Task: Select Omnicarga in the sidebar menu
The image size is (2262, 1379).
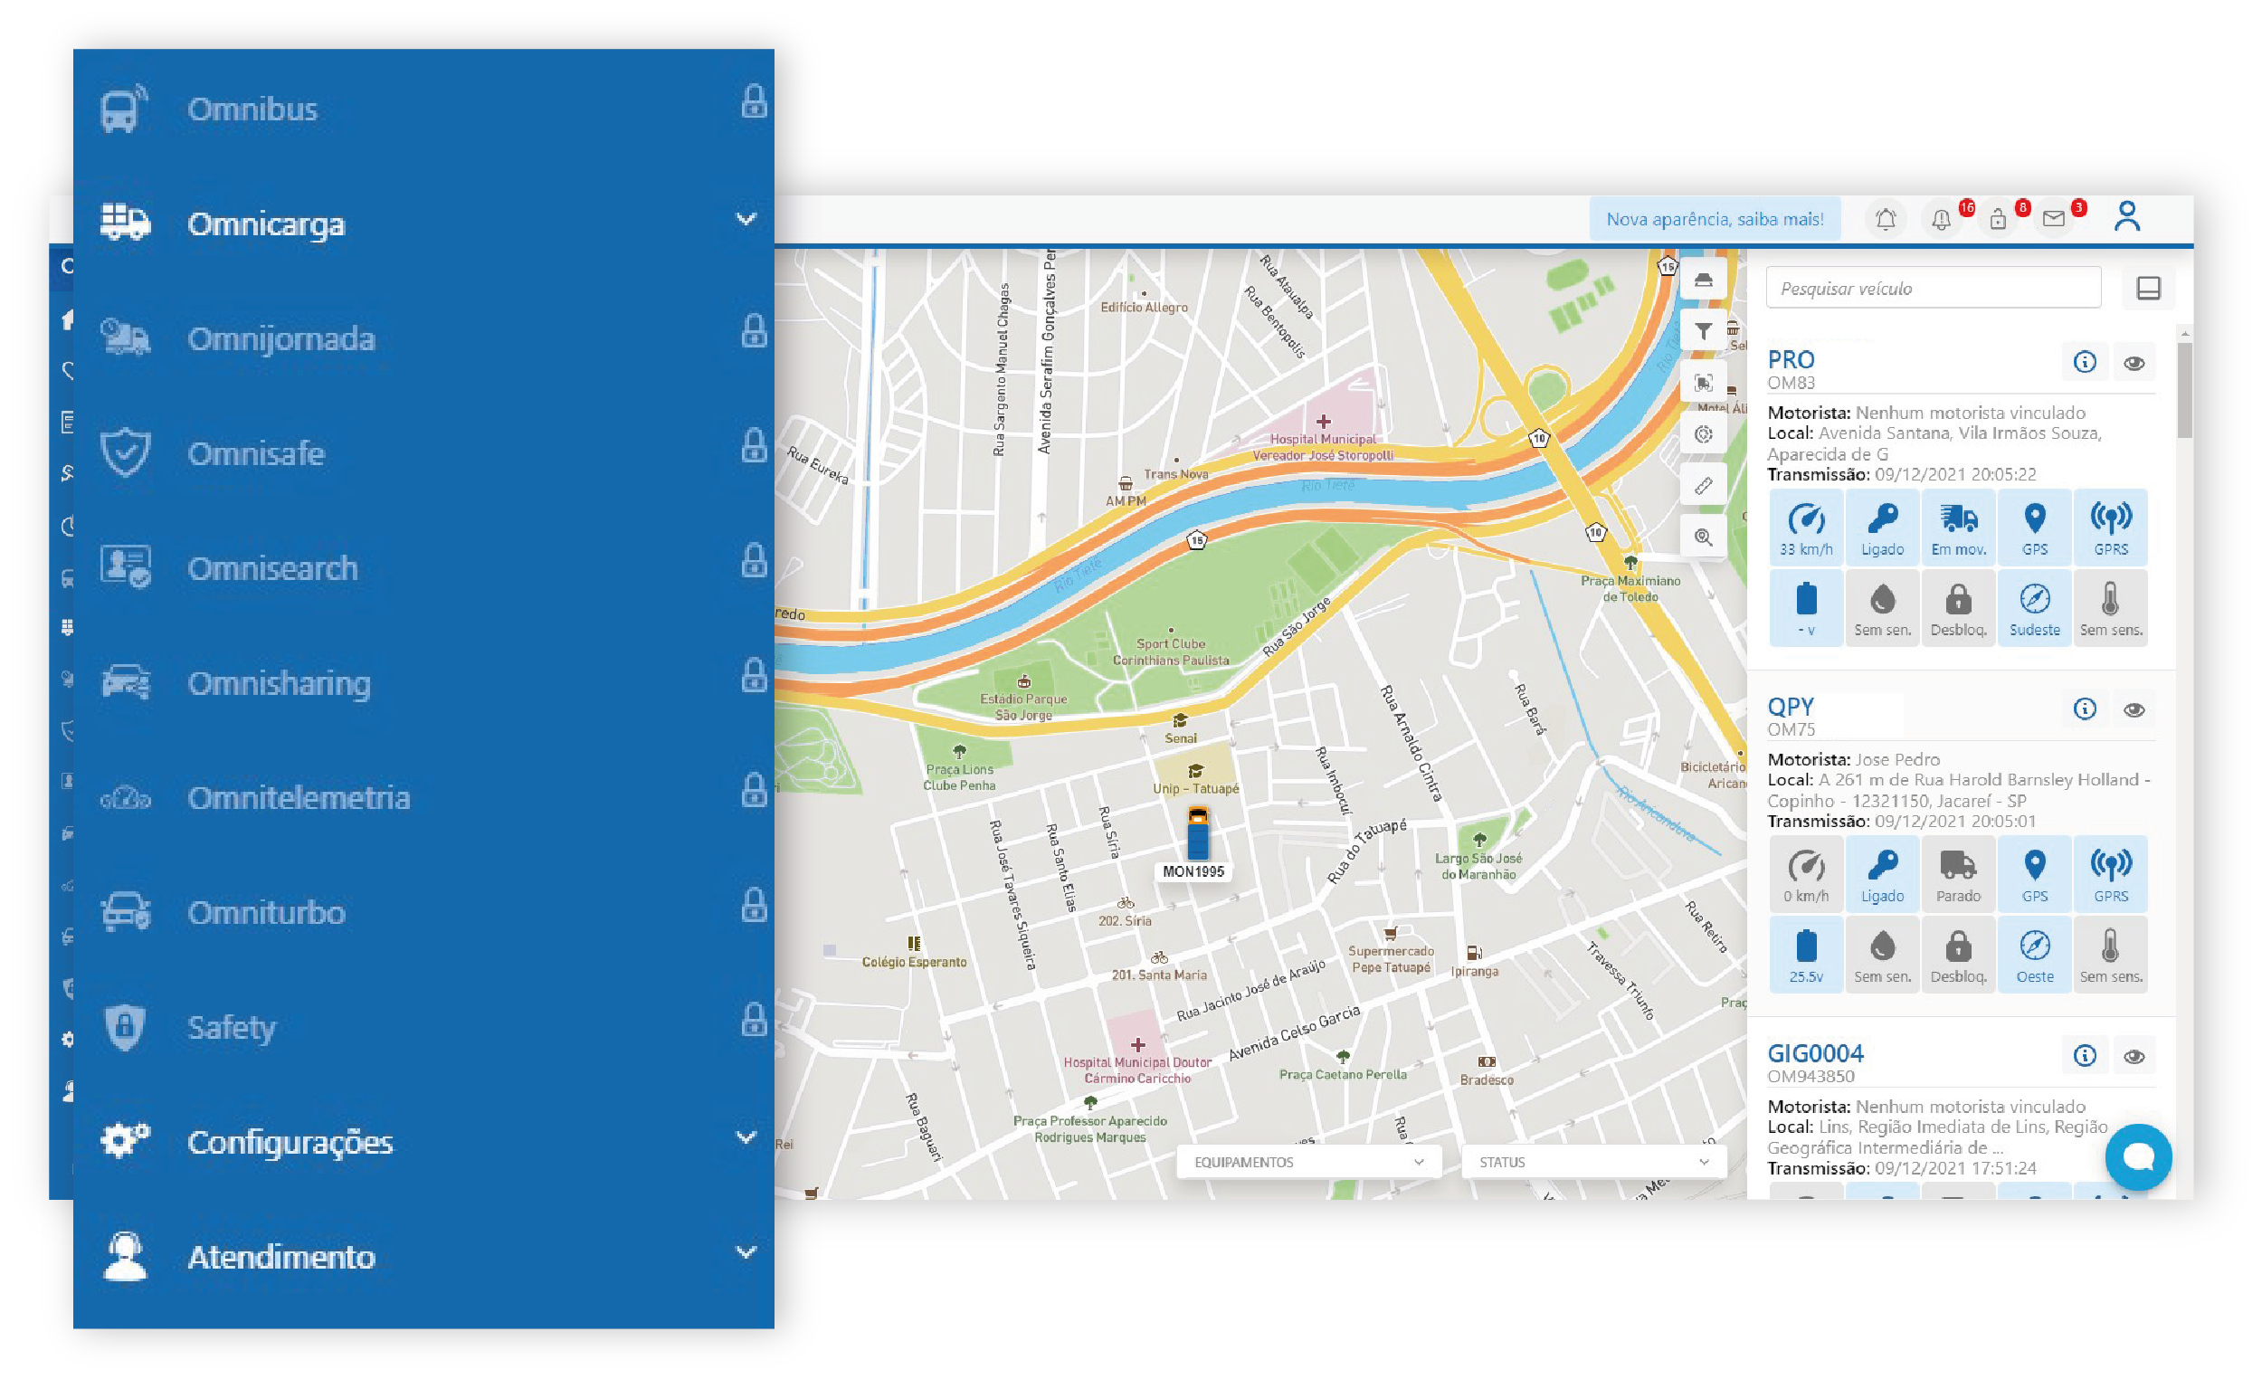Action: click(266, 224)
